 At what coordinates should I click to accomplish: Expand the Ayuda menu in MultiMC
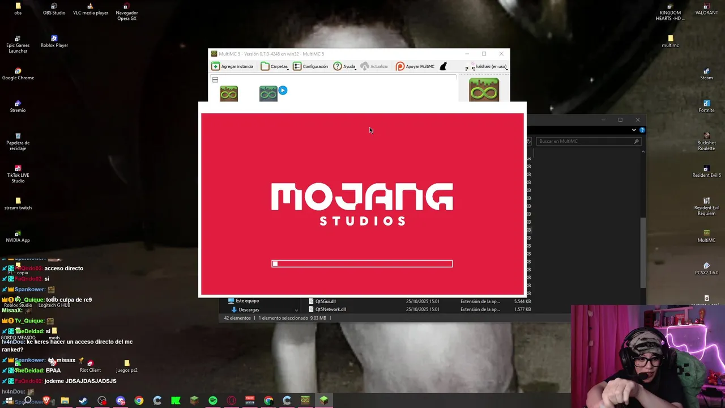click(344, 66)
